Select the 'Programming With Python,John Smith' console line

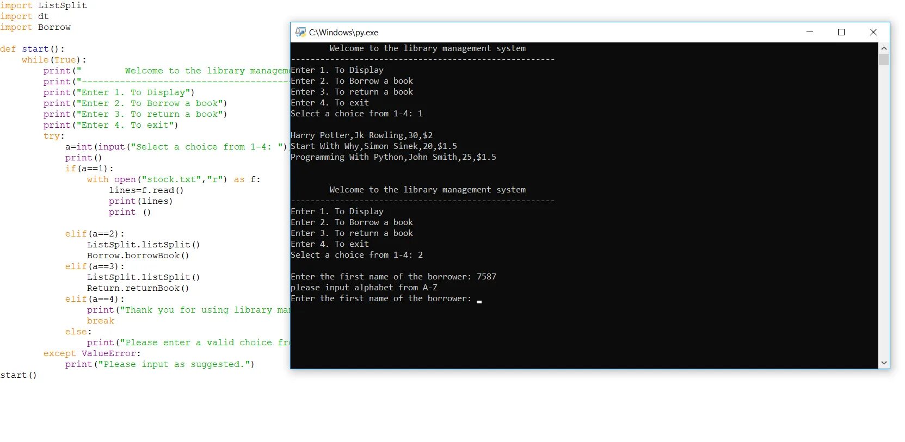click(393, 157)
